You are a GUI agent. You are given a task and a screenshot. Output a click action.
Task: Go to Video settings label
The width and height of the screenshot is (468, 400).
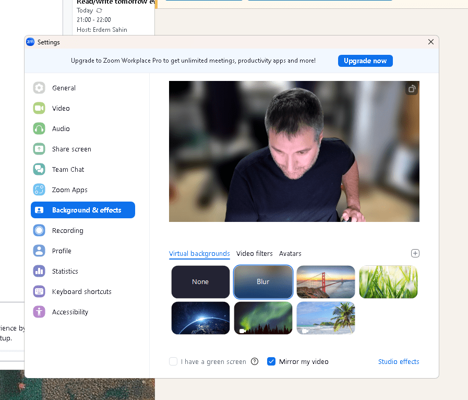click(61, 109)
